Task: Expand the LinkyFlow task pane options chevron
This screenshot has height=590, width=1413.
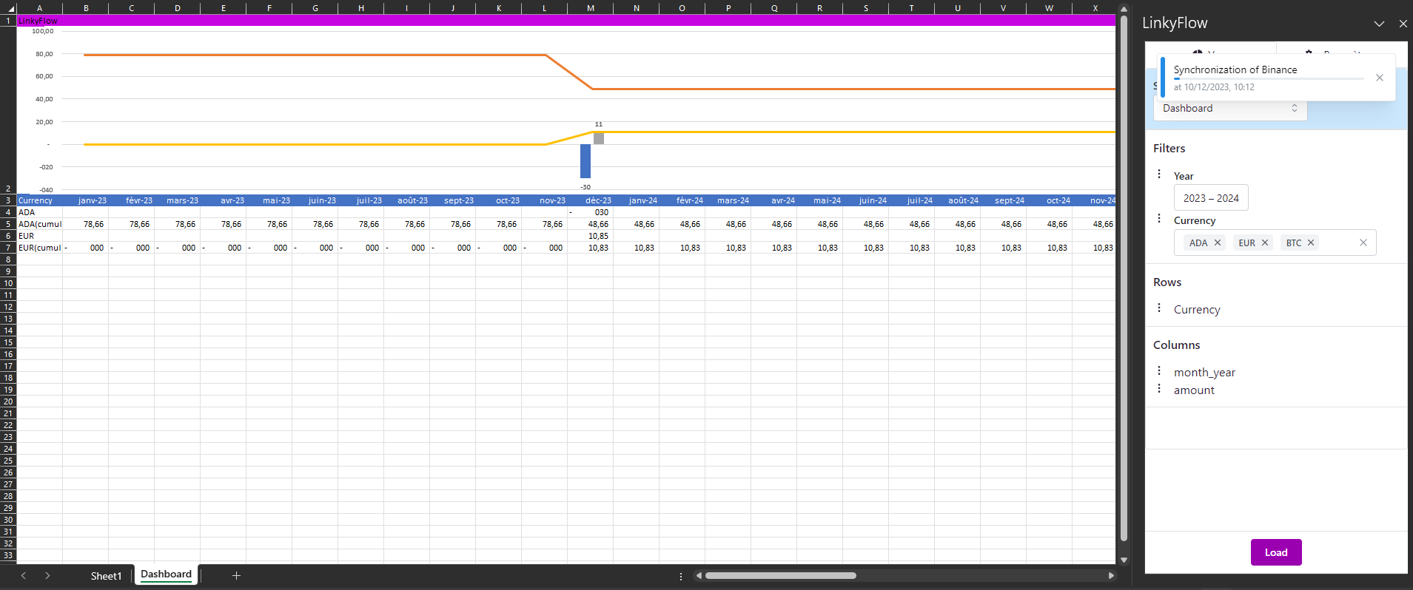Action: click(1379, 24)
